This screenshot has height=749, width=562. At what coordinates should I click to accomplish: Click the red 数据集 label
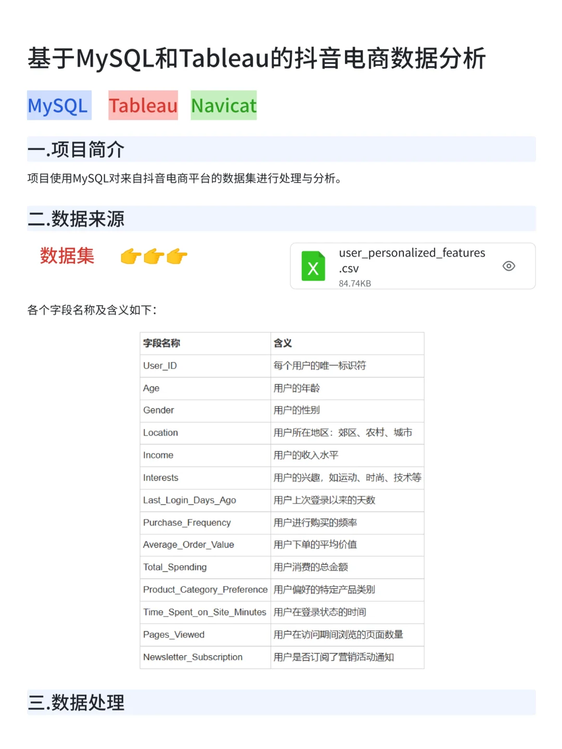point(67,256)
